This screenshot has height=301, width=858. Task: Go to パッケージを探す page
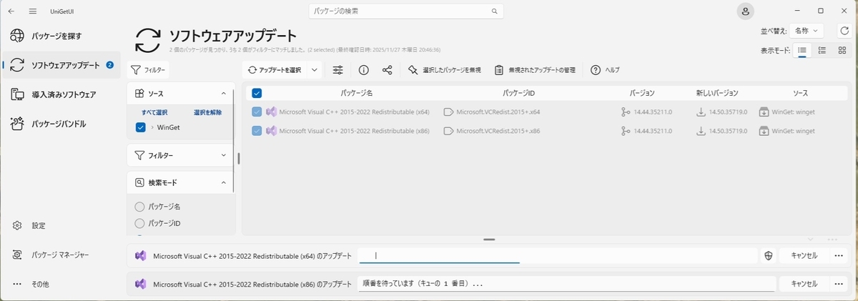point(60,35)
